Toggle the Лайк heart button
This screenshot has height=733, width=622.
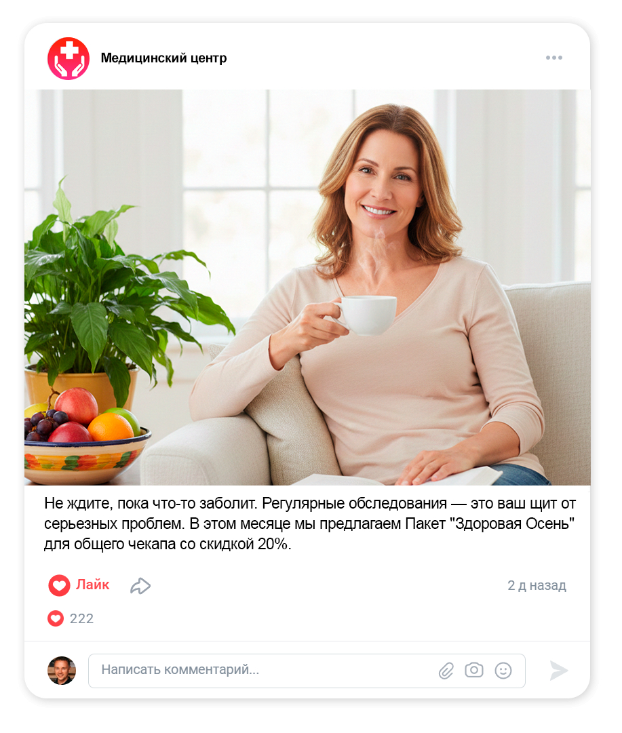(x=59, y=585)
